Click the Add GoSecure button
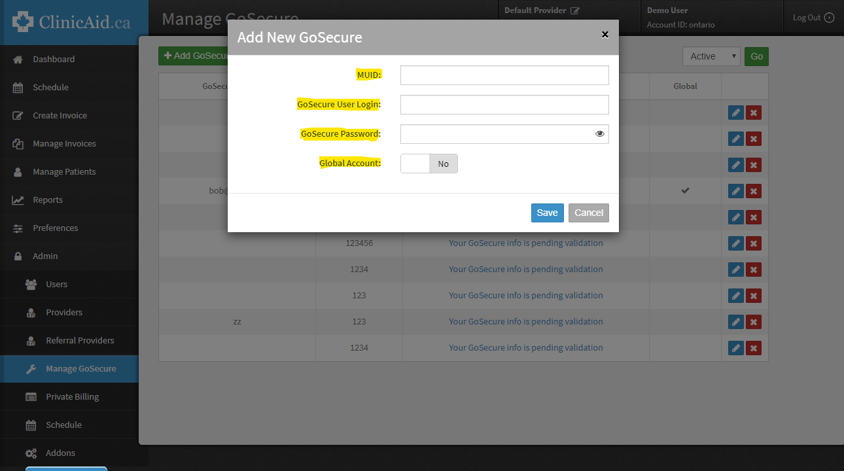The height and width of the screenshot is (471, 844). (193, 56)
